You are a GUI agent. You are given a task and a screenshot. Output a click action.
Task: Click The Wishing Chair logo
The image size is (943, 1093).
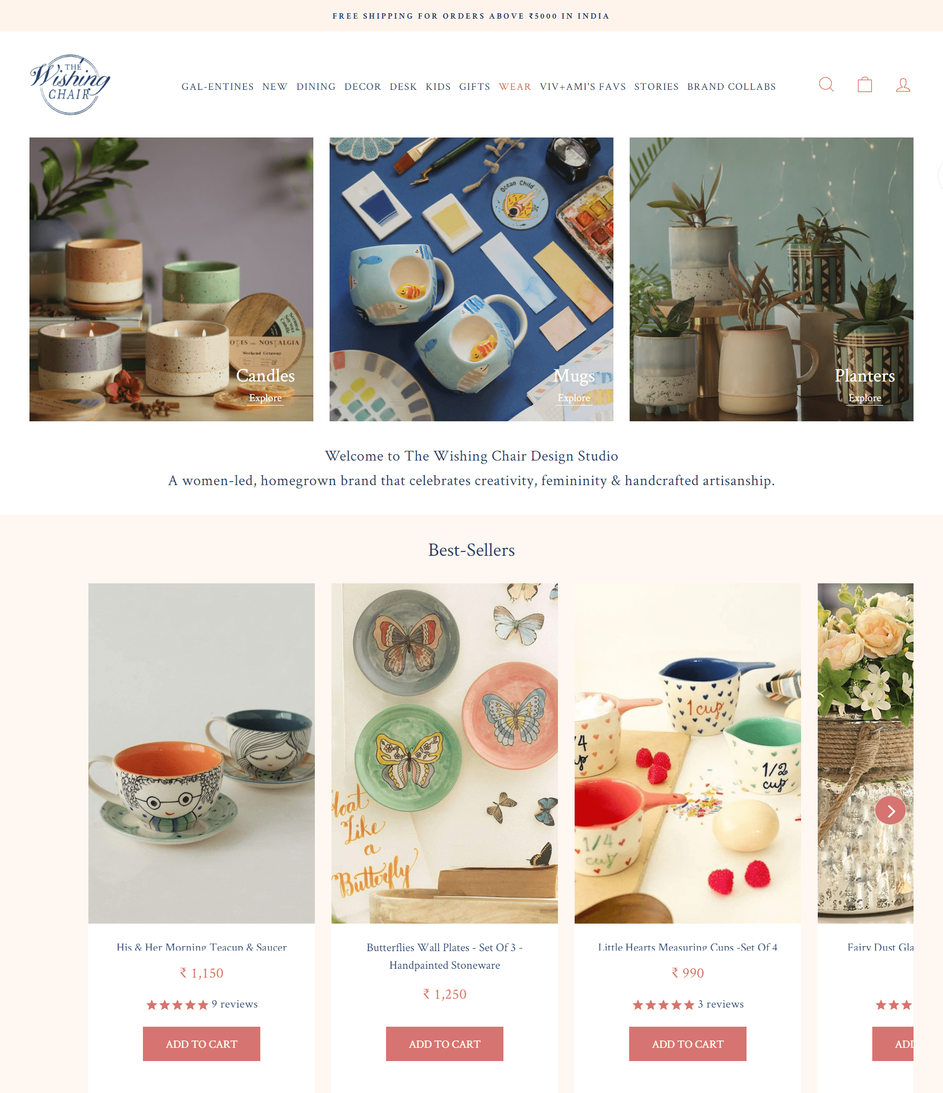coord(70,84)
